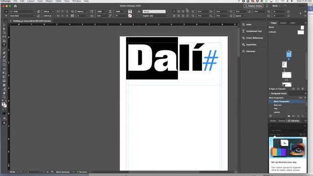Click the text fill color swatch
The image size is (313, 176).
point(130,12)
